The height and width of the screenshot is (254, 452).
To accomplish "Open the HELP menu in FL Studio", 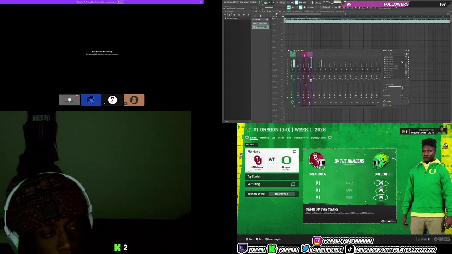I will pos(256,2).
